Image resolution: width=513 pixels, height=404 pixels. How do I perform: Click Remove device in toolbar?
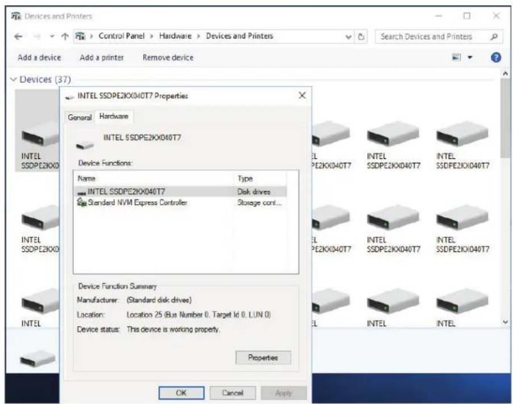[168, 57]
